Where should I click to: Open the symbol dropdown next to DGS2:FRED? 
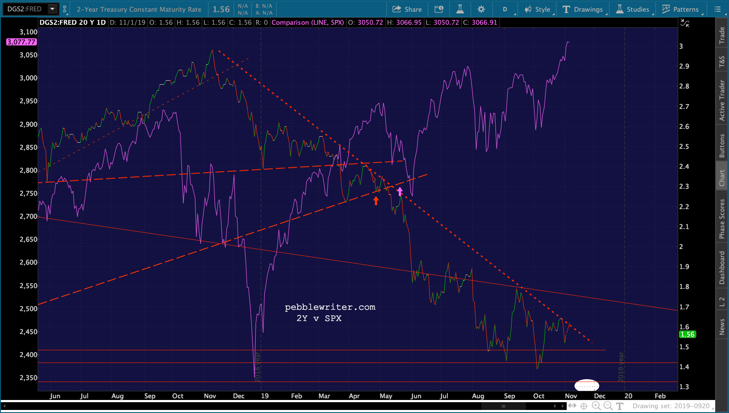click(x=52, y=9)
